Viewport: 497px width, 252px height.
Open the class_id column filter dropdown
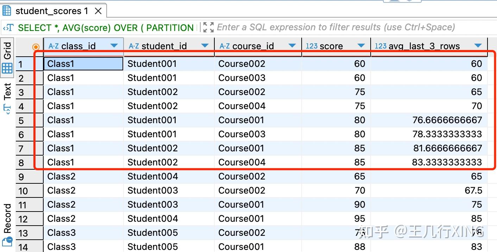(114, 46)
